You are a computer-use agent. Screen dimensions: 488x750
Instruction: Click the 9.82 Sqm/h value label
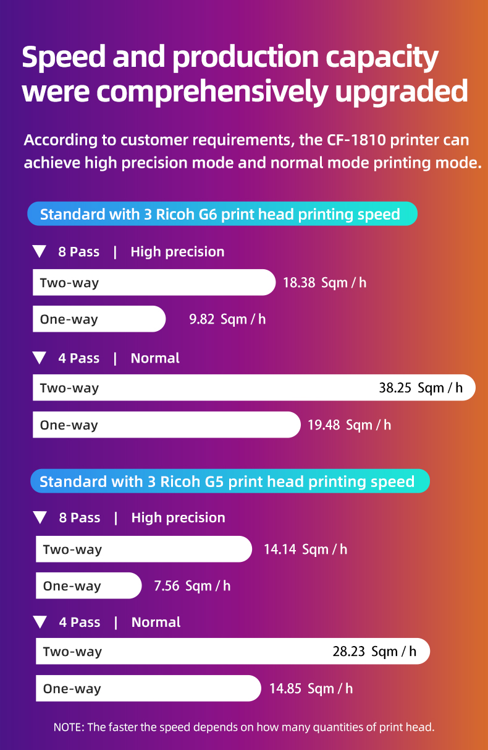pos(227,320)
